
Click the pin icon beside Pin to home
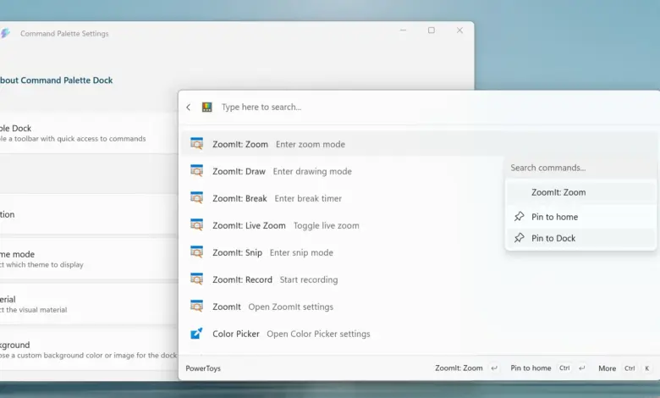[519, 217]
